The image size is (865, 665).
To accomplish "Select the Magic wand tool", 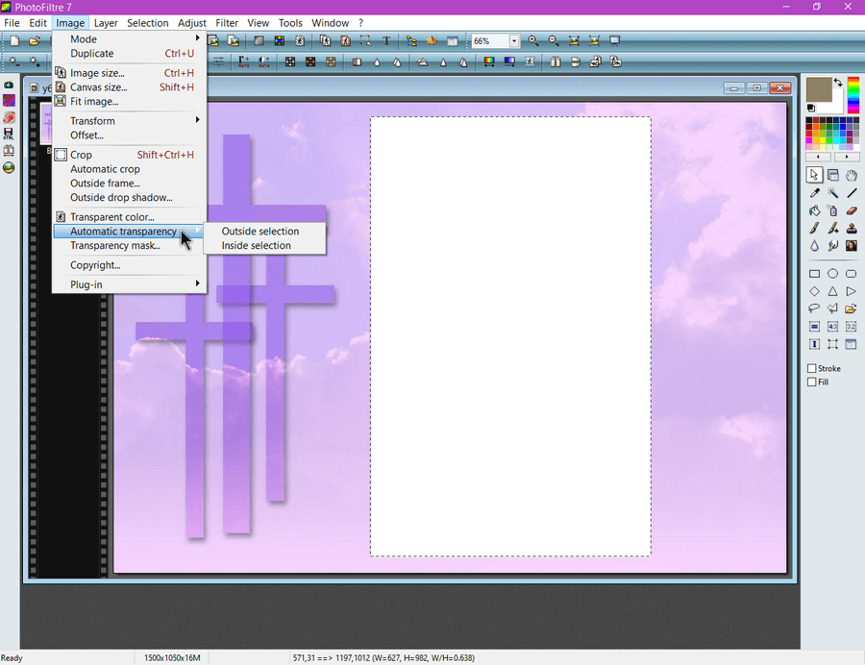I will click(x=833, y=193).
